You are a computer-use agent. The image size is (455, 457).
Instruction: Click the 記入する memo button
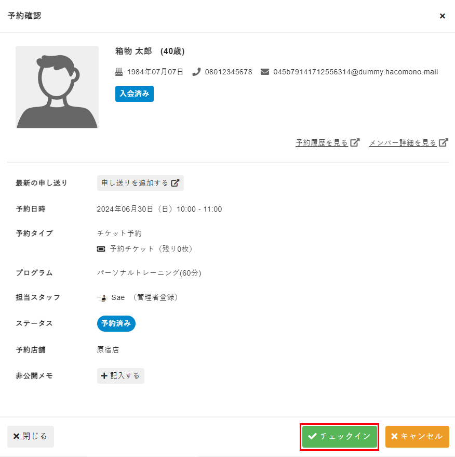click(x=121, y=375)
